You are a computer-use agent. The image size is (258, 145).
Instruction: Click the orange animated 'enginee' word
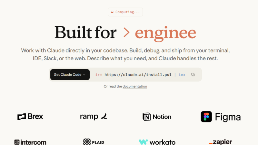[x=165, y=33]
